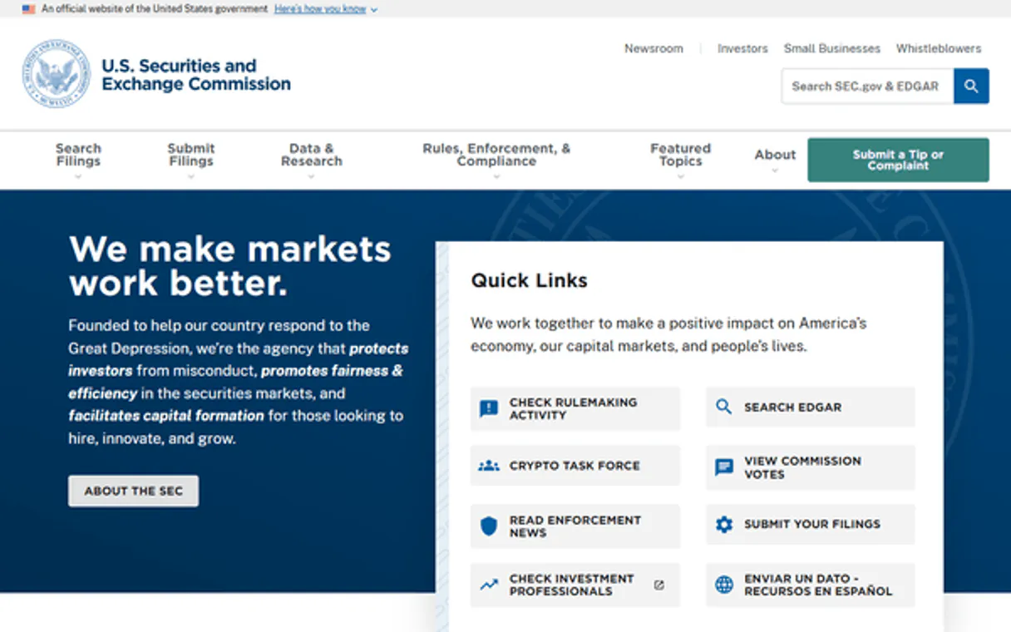Click the Crypto Task Force people icon
1011x632 pixels.
click(x=489, y=465)
